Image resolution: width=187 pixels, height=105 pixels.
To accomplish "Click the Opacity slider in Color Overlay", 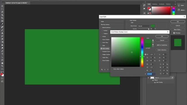I will (143, 29).
